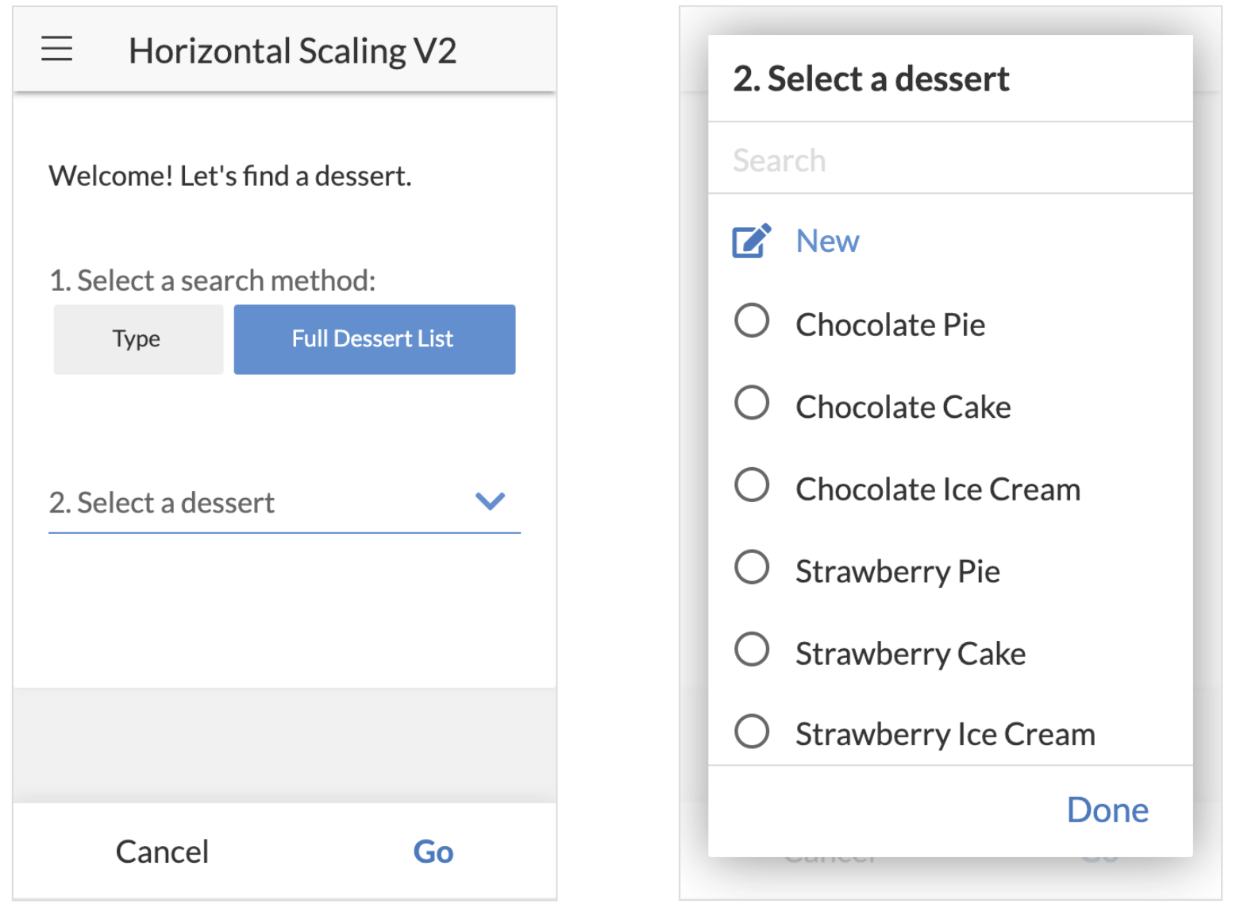This screenshot has height=912, width=1240.
Task: Pick the Strawberry Pie radio button
Action: click(x=752, y=567)
